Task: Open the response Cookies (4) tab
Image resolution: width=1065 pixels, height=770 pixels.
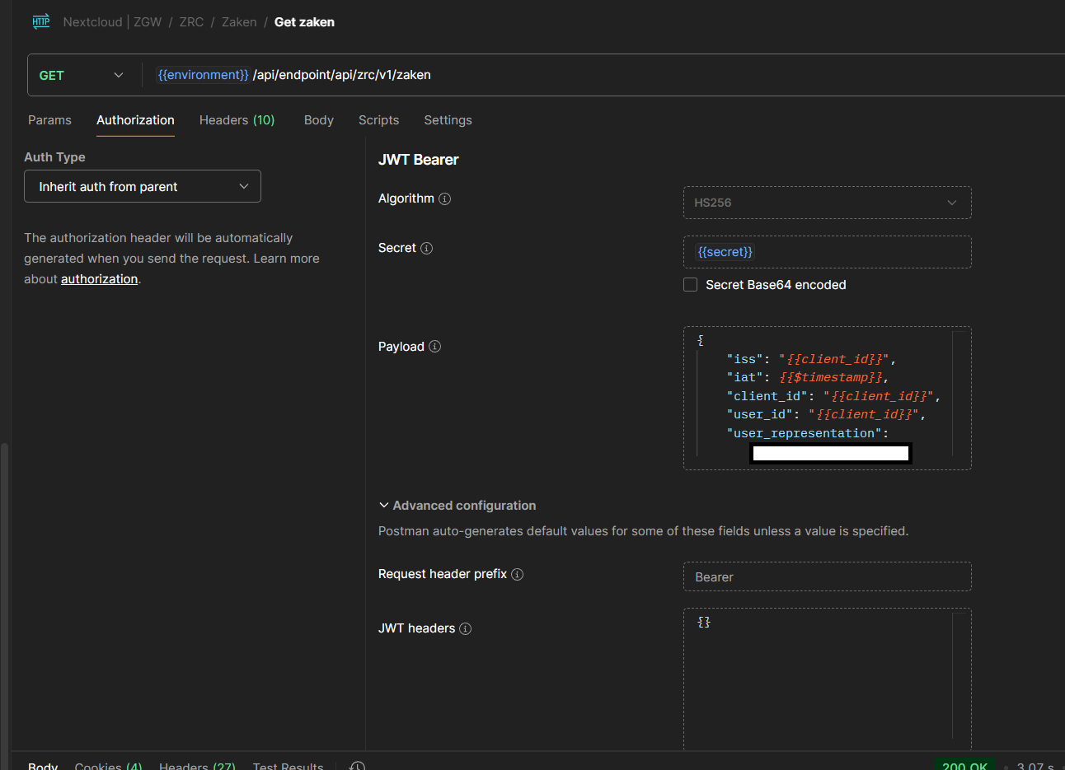Action: pos(108,765)
